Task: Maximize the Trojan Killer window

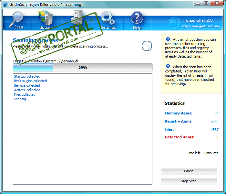Action: (x=206, y=3)
